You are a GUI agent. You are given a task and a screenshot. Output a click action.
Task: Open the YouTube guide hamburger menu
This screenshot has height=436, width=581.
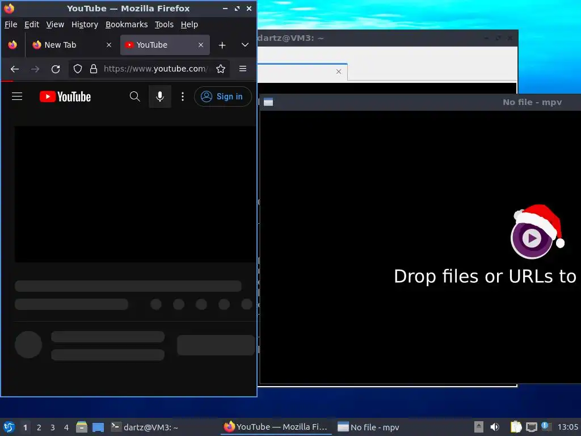pyautogui.click(x=17, y=97)
